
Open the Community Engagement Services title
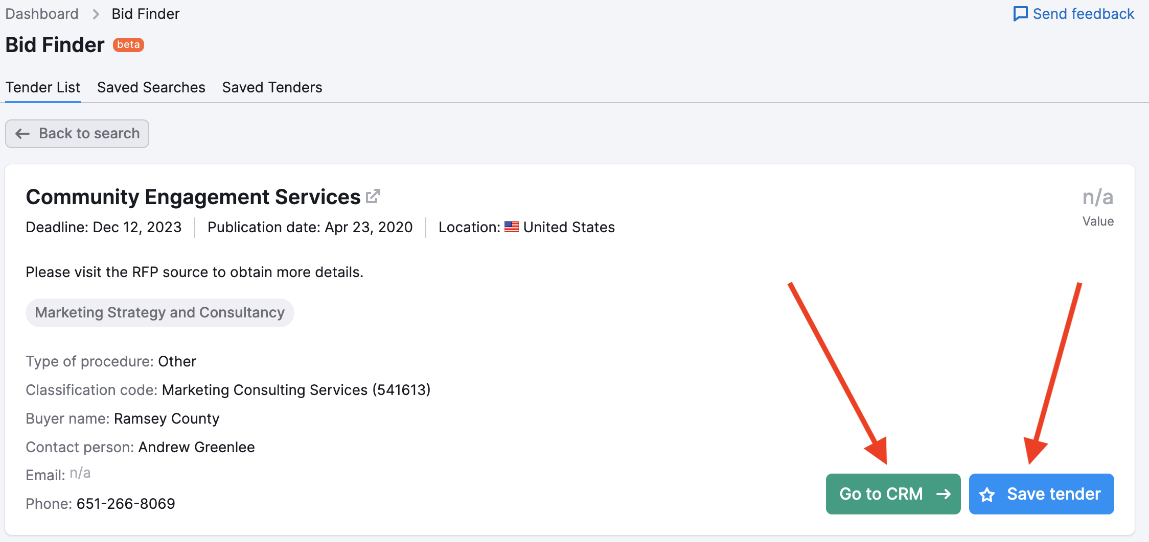coord(193,197)
